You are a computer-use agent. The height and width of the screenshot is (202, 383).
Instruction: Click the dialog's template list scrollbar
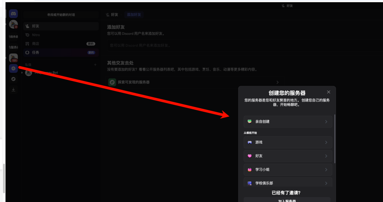[x=335, y=139]
